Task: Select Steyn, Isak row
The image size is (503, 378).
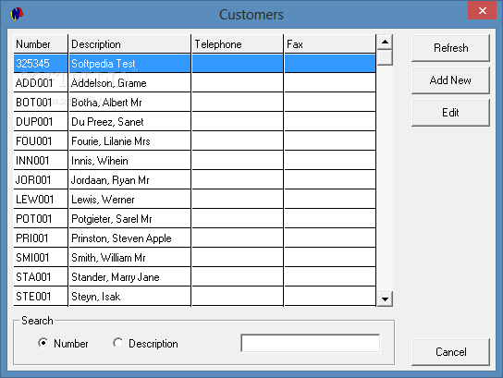Action: (x=130, y=297)
